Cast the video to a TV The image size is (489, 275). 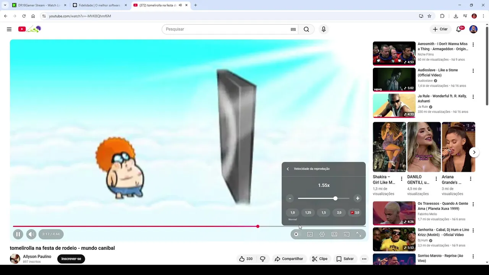pyautogui.click(x=347, y=234)
